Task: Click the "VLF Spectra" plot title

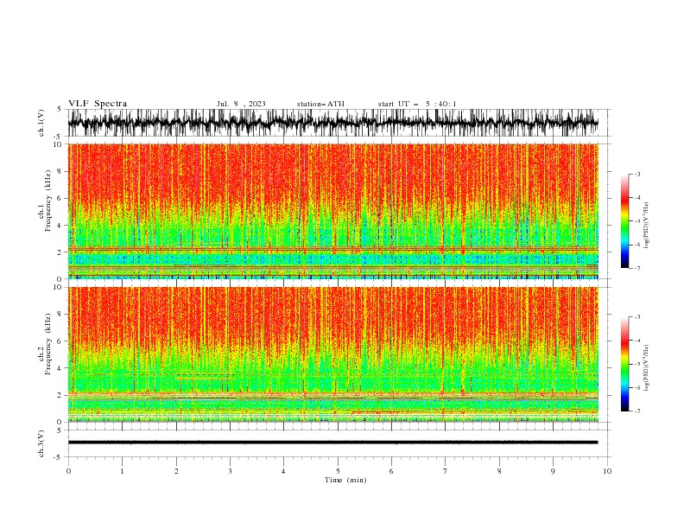Action: 98,104
